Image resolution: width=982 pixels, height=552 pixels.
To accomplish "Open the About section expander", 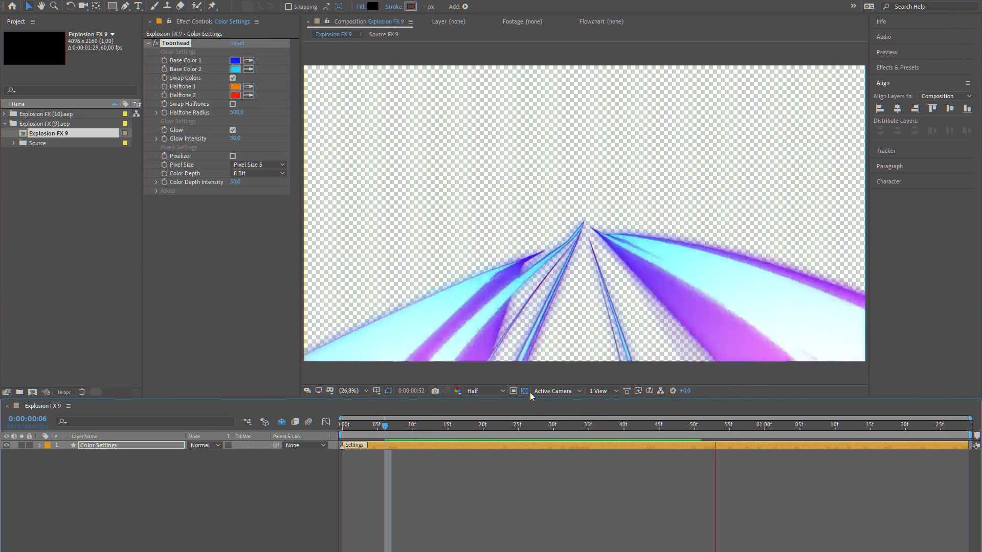I will tap(156, 191).
